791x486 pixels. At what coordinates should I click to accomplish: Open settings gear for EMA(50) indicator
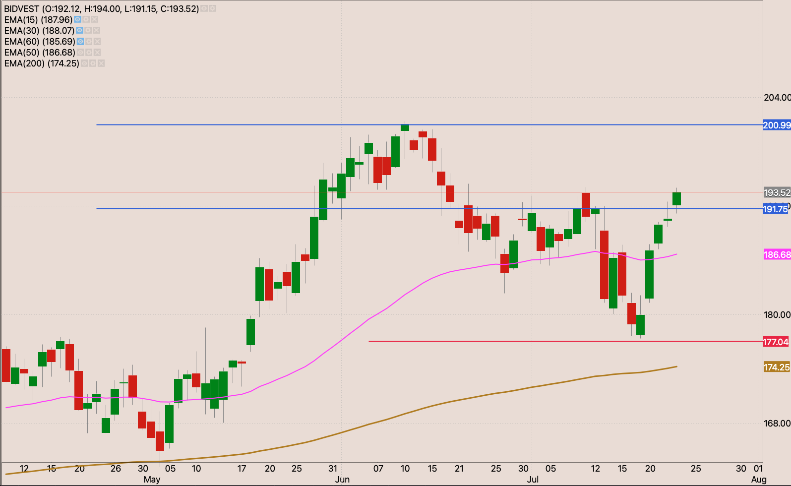pos(89,53)
